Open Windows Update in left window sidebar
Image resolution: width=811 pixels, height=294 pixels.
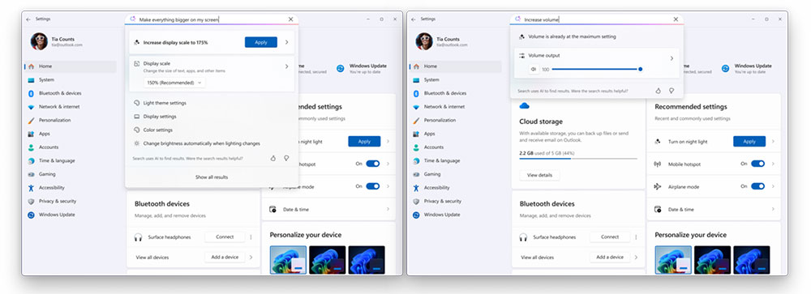[x=71, y=215]
